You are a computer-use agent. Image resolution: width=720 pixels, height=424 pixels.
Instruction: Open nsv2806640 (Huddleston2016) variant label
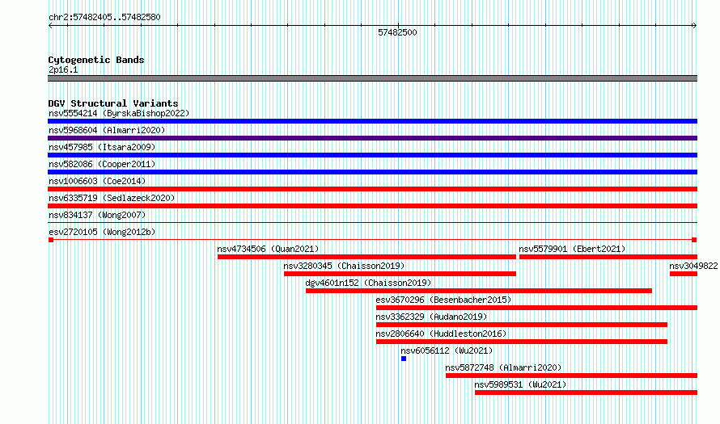pyautogui.click(x=441, y=334)
